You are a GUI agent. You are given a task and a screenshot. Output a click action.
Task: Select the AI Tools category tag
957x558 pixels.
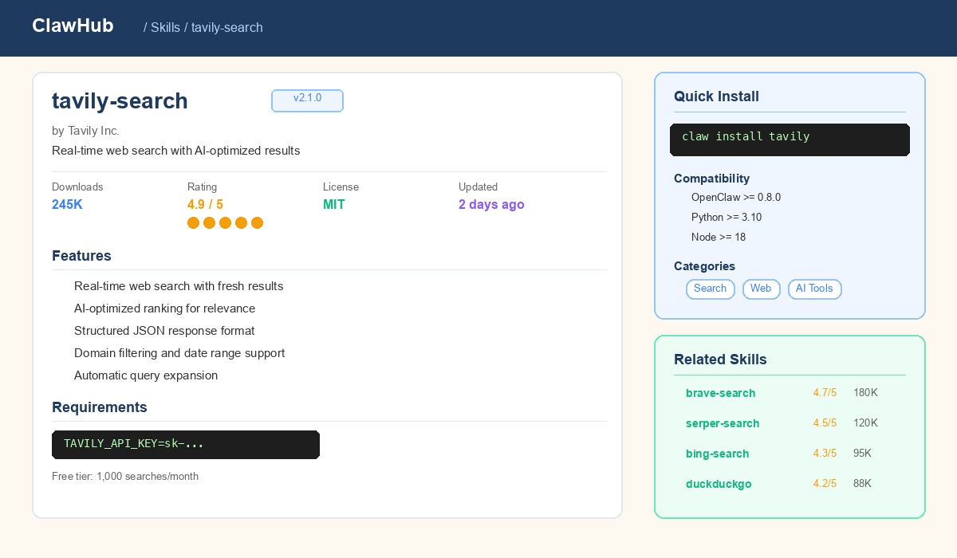pyautogui.click(x=814, y=289)
